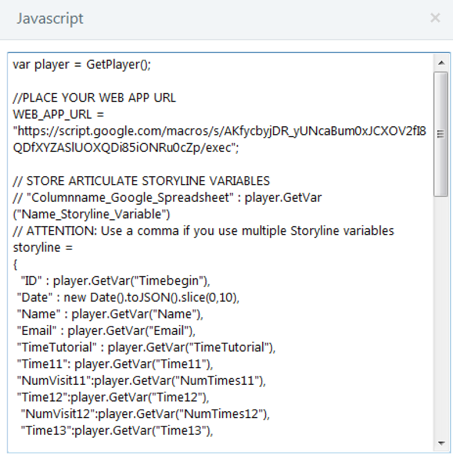Click the 'WEB_APP_URL =' line
The width and height of the screenshot is (453, 472).
[x=57, y=115]
